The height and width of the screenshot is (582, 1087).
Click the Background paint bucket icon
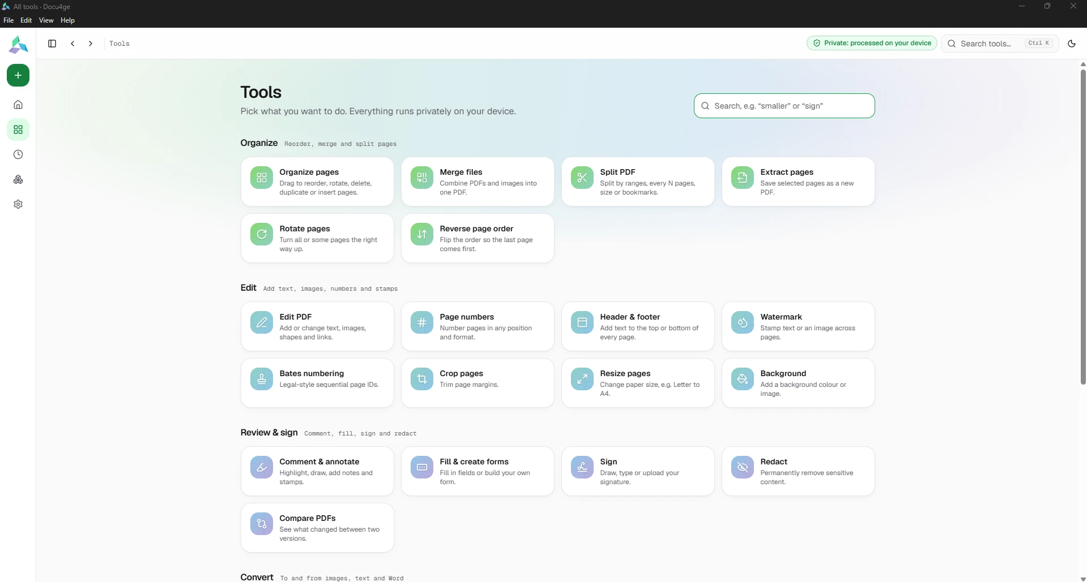click(x=743, y=379)
